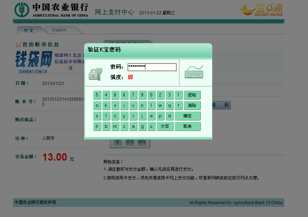Click the letter h key

97,126
